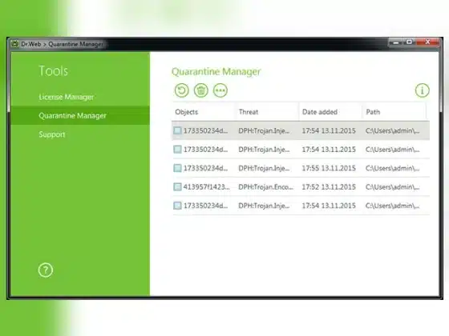Screen dimensions: 449x336
Task: Open Support in the Tools sidebar
Action: pos(52,134)
